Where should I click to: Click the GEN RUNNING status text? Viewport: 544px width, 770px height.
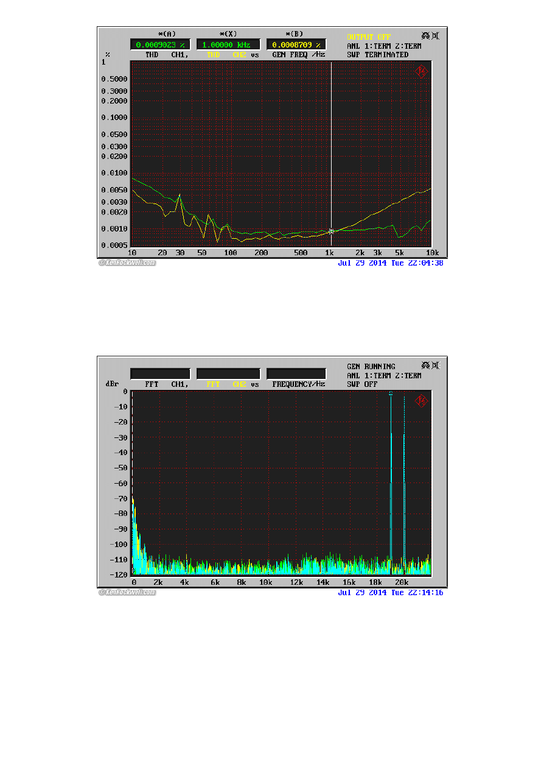coord(371,366)
